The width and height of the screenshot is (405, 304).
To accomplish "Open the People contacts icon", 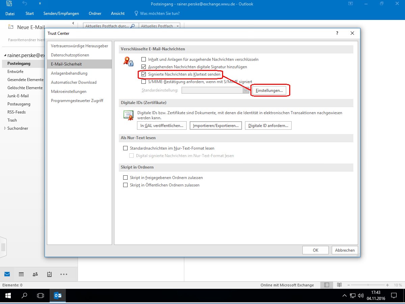I will pos(35,274).
